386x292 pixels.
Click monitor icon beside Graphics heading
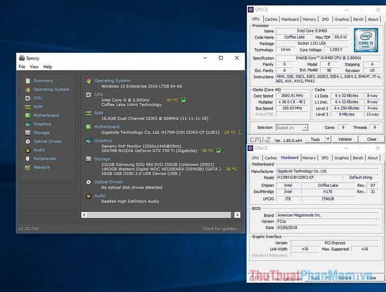(89, 140)
